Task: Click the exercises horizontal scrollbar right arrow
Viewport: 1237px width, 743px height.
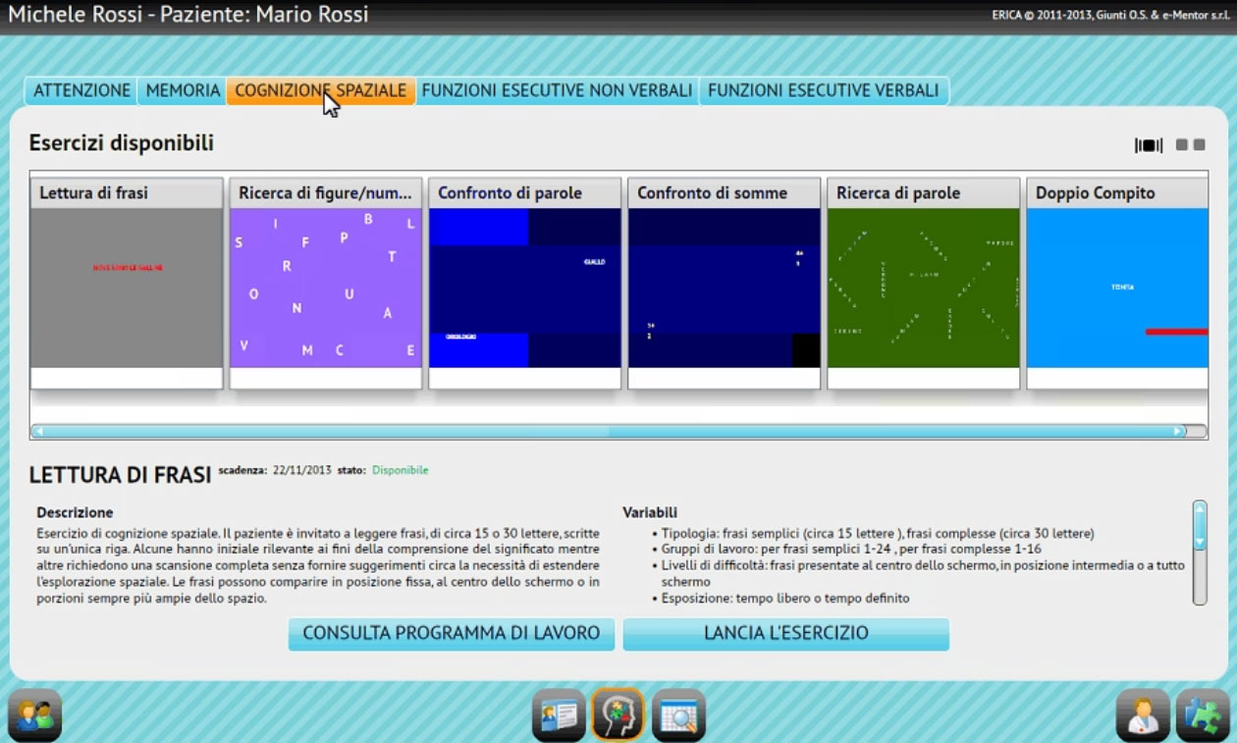Action: [1178, 431]
